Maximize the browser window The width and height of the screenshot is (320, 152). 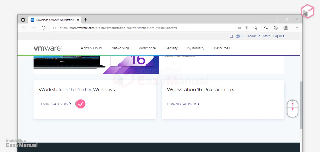pyautogui.click(x=287, y=19)
